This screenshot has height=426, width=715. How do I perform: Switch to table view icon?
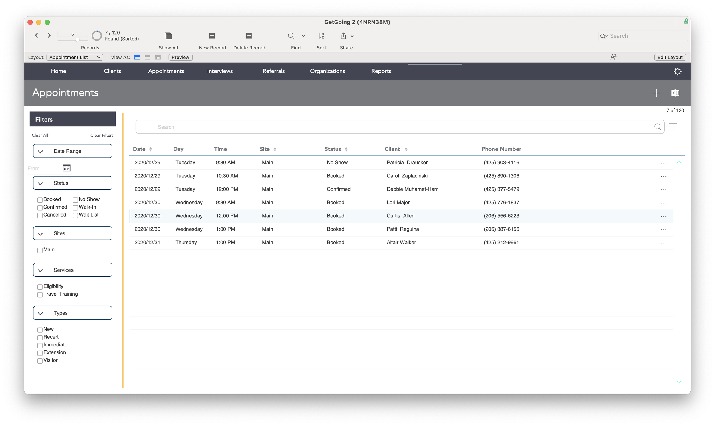(x=158, y=57)
